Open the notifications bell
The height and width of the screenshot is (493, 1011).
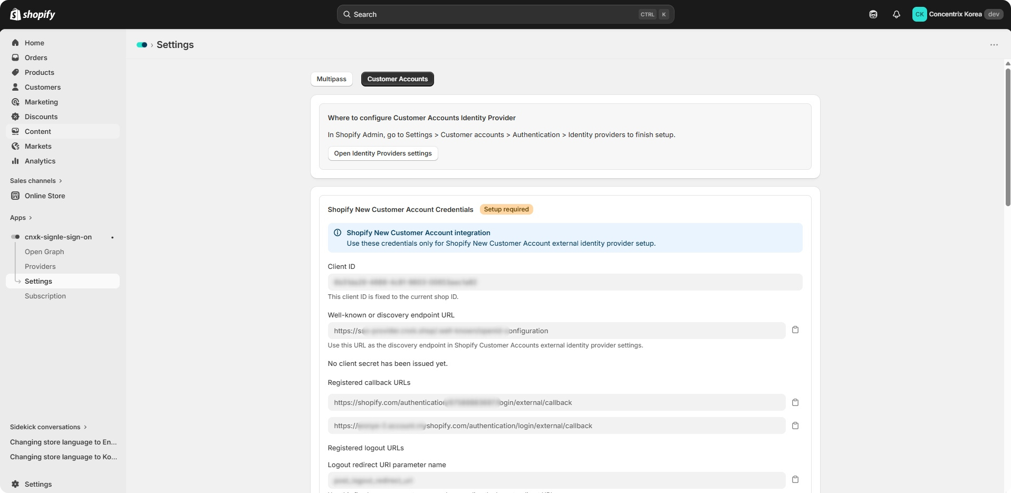click(x=897, y=14)
